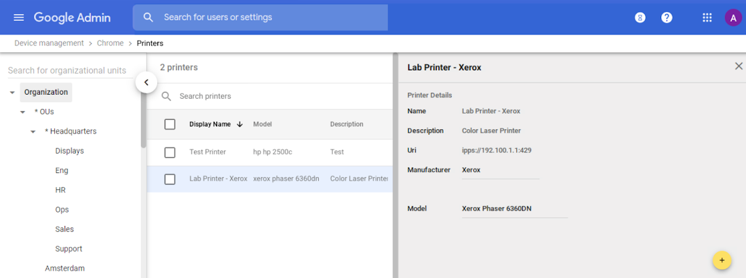This screenshot has height=278, width=746.
Task: Click the search magnifier icon in top bar
Action: (149, 18)
